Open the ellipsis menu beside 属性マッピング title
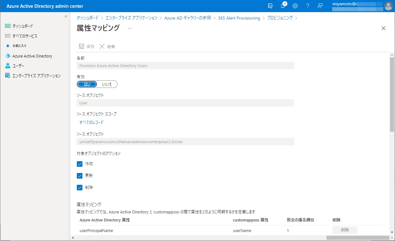395x241 pixels. [130, 28]
